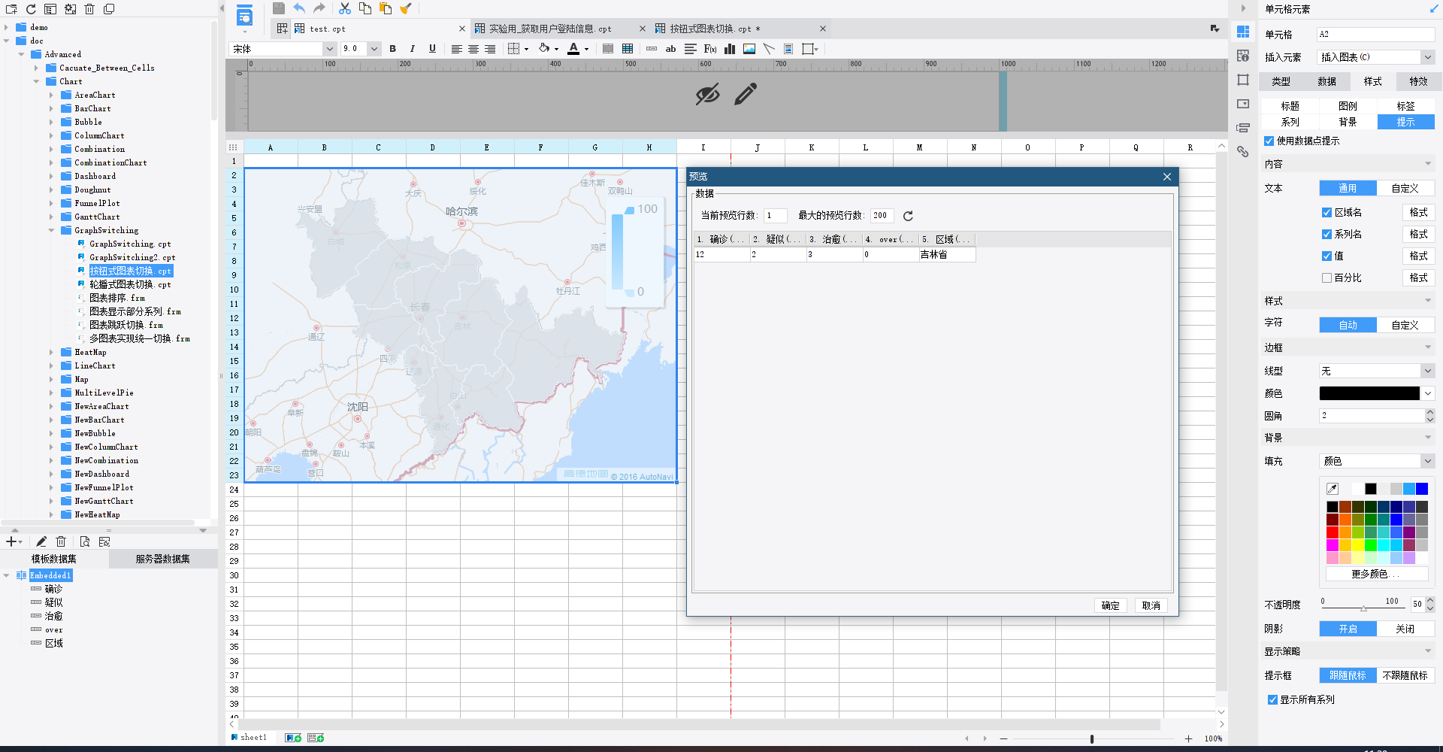Toggle 显示所有系列 checkbox
Screen dimensions: 1443x752
pyautogui.click(x=1272, y=699)
